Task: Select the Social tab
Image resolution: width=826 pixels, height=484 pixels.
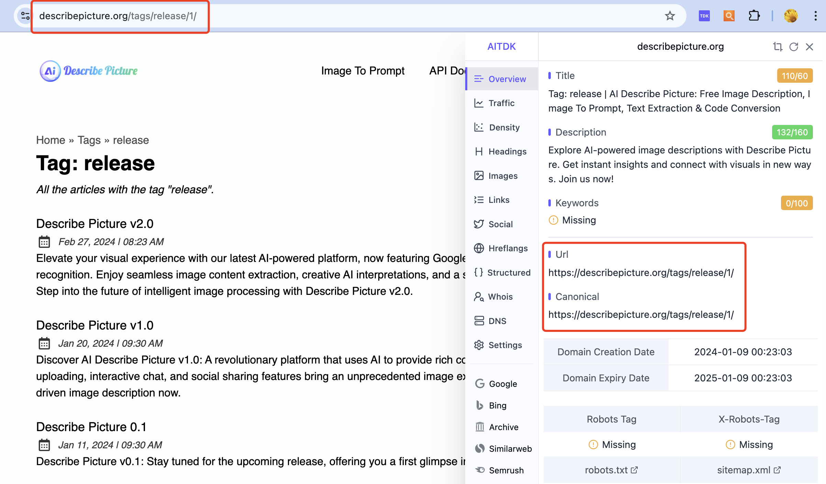Action: [502, 224]
